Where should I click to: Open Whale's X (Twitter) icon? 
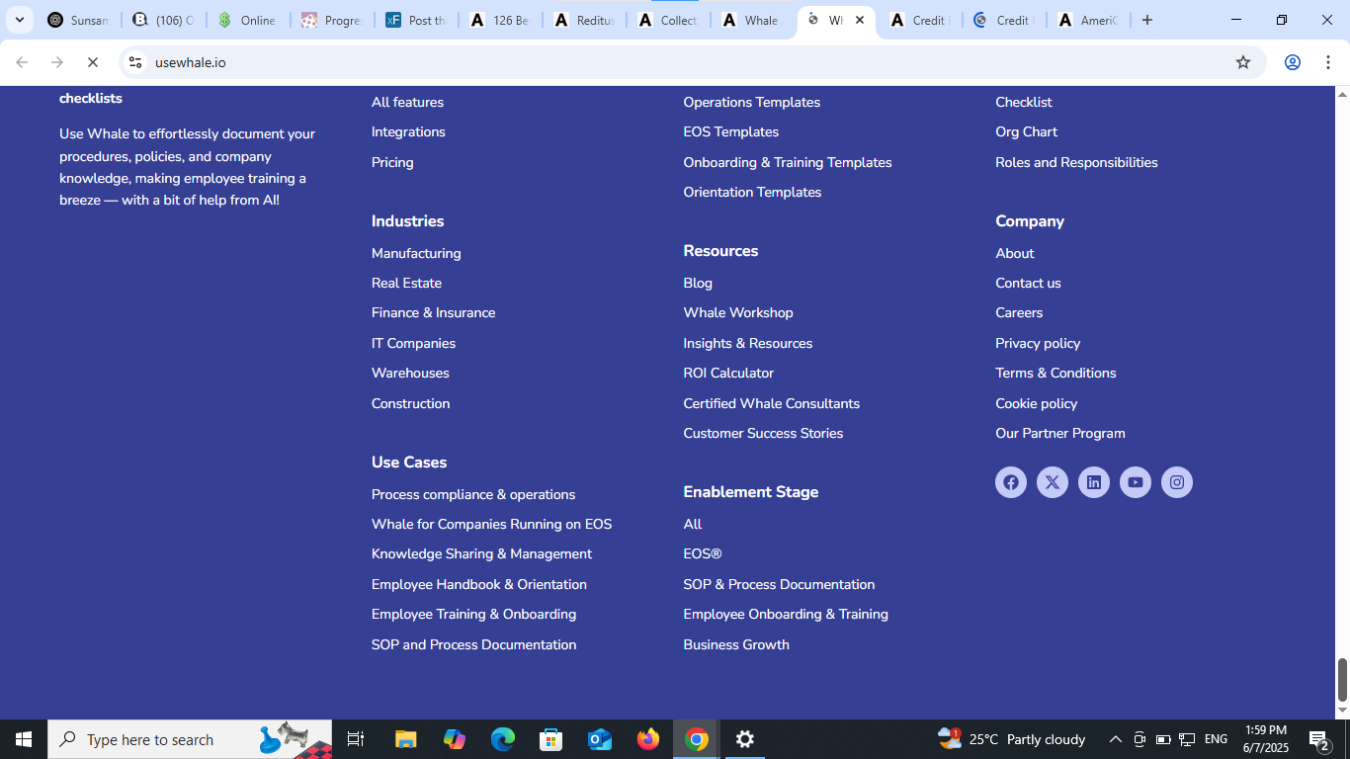point(1053,482)
